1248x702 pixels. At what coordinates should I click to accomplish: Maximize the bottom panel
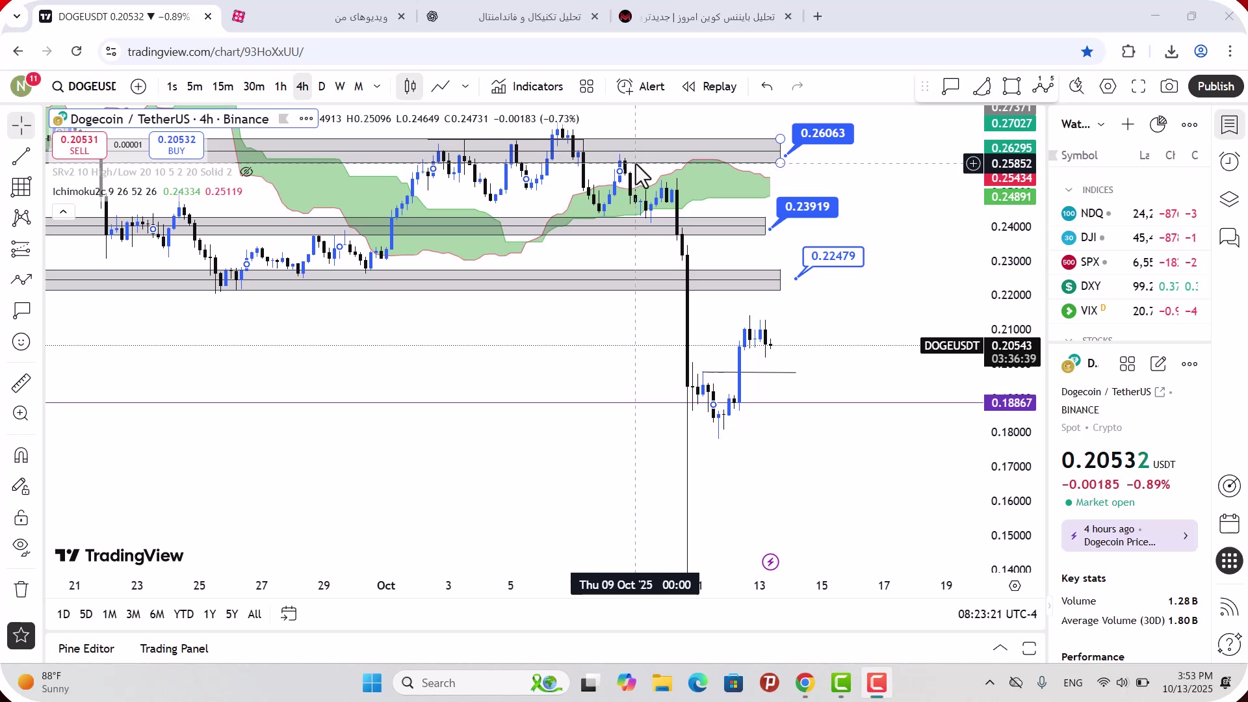[1029, 648]
